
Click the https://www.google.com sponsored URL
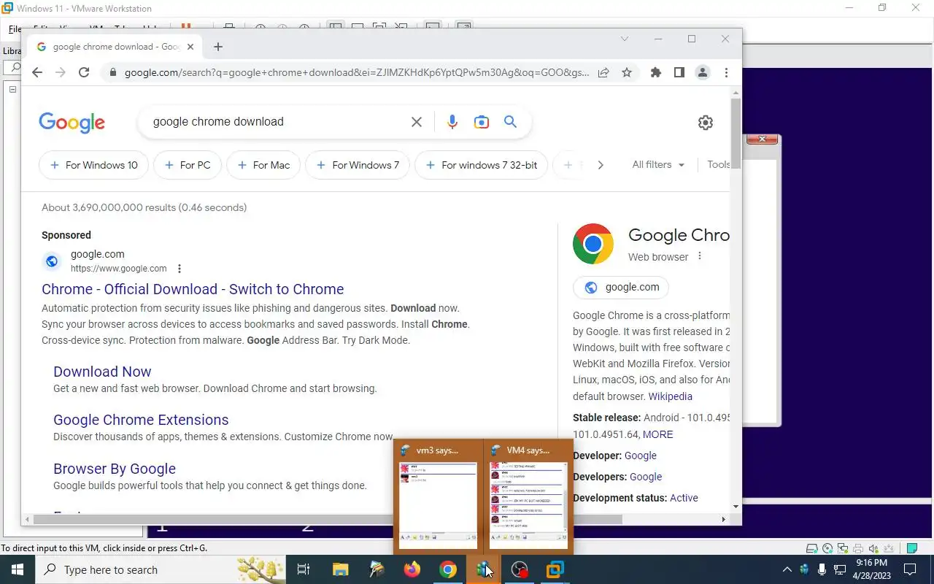[118, 269]
